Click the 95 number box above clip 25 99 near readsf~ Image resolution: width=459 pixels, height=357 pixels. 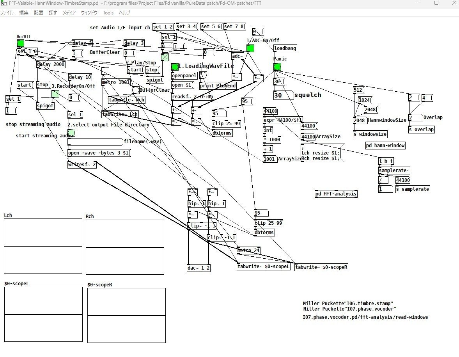tap(219, 113)
